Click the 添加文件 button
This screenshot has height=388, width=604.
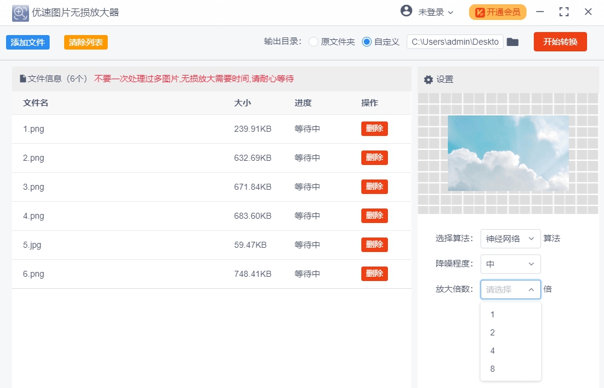28,42
